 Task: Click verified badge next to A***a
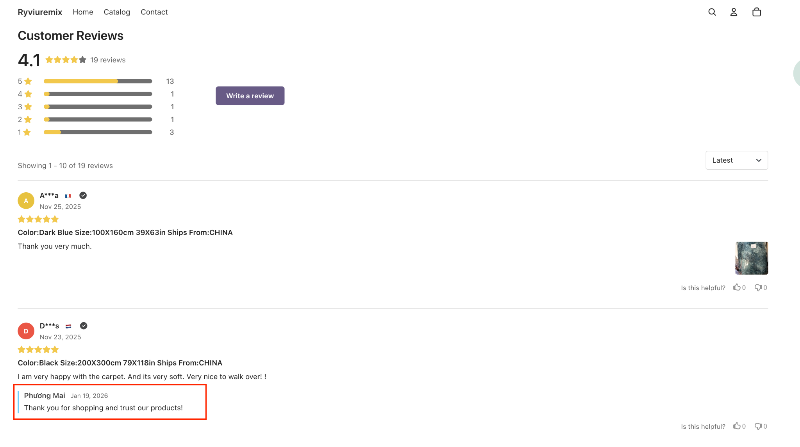pos(83,195)
